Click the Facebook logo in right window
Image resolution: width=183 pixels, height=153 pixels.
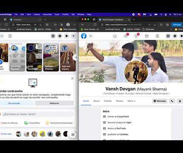(84, 36)
